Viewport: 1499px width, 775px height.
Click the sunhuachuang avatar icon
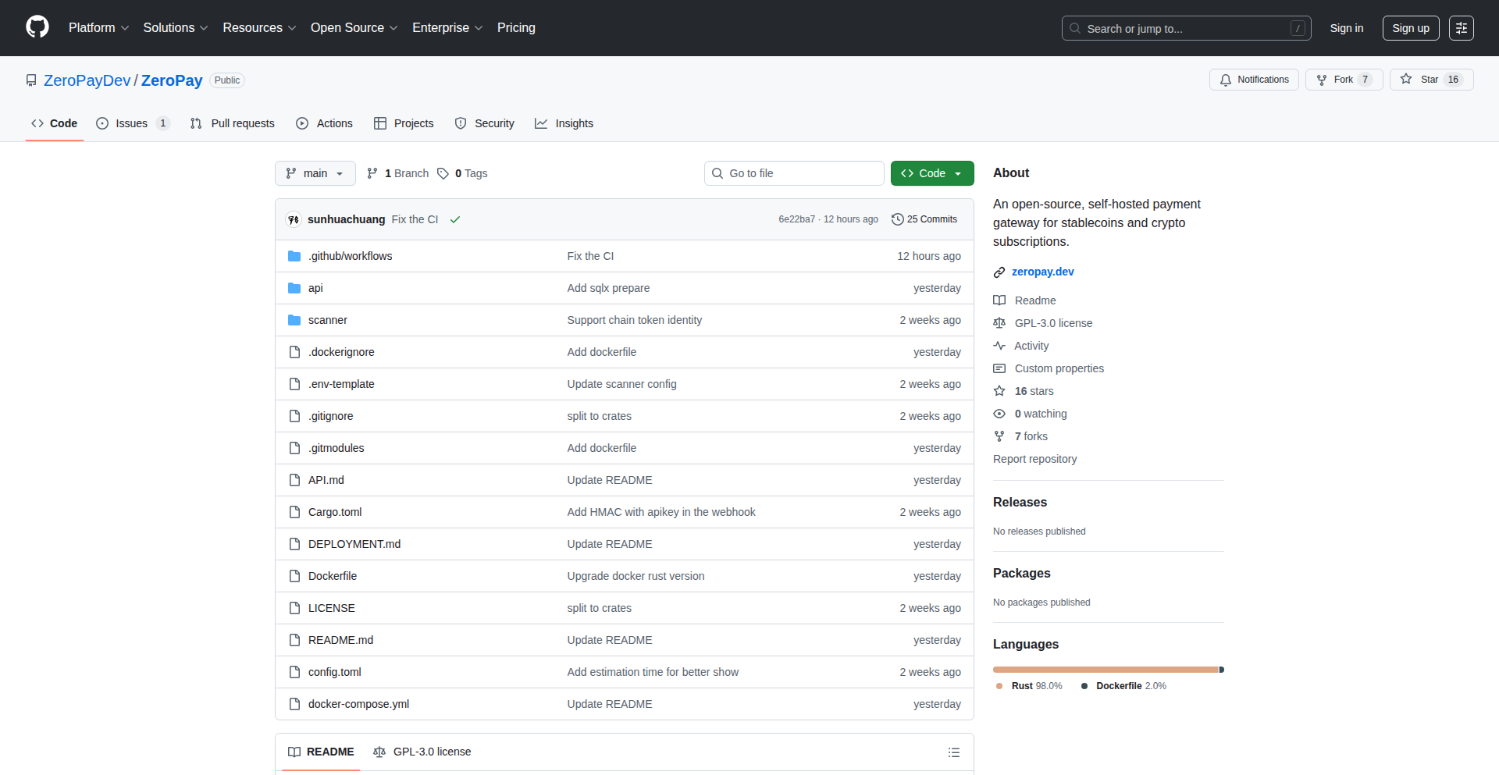point(294,219)
